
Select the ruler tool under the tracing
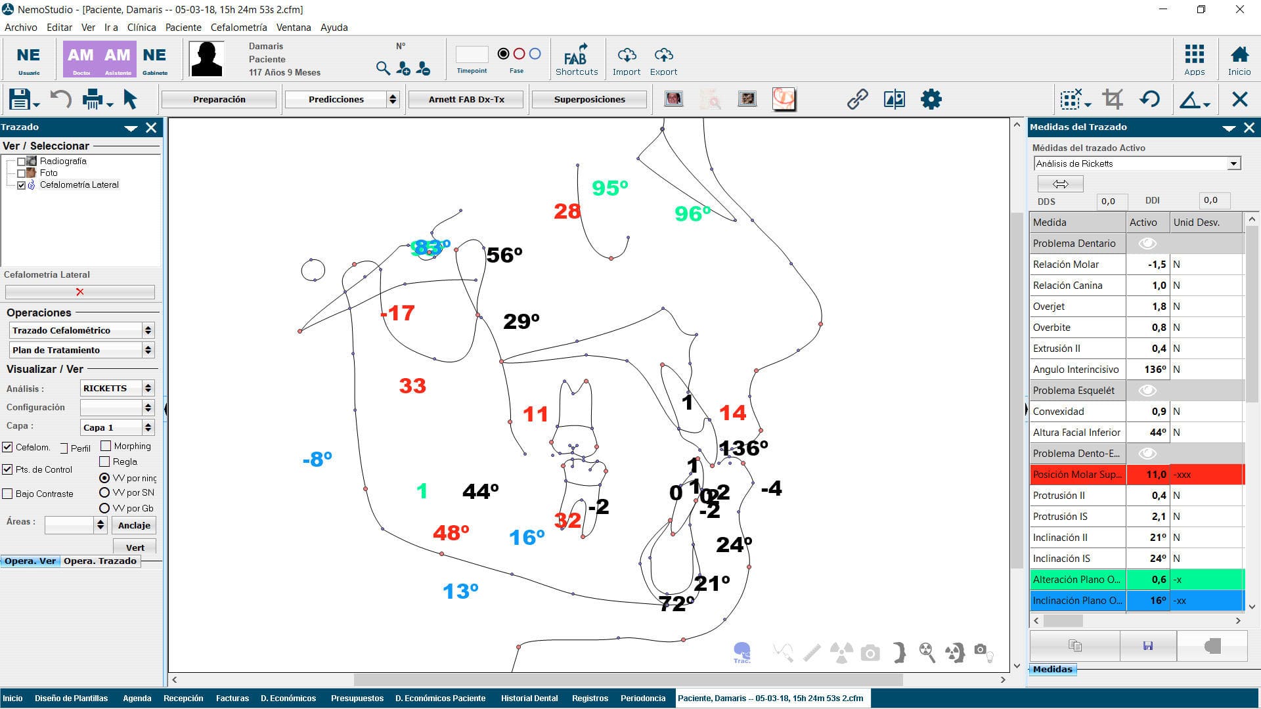pos(812,653)
